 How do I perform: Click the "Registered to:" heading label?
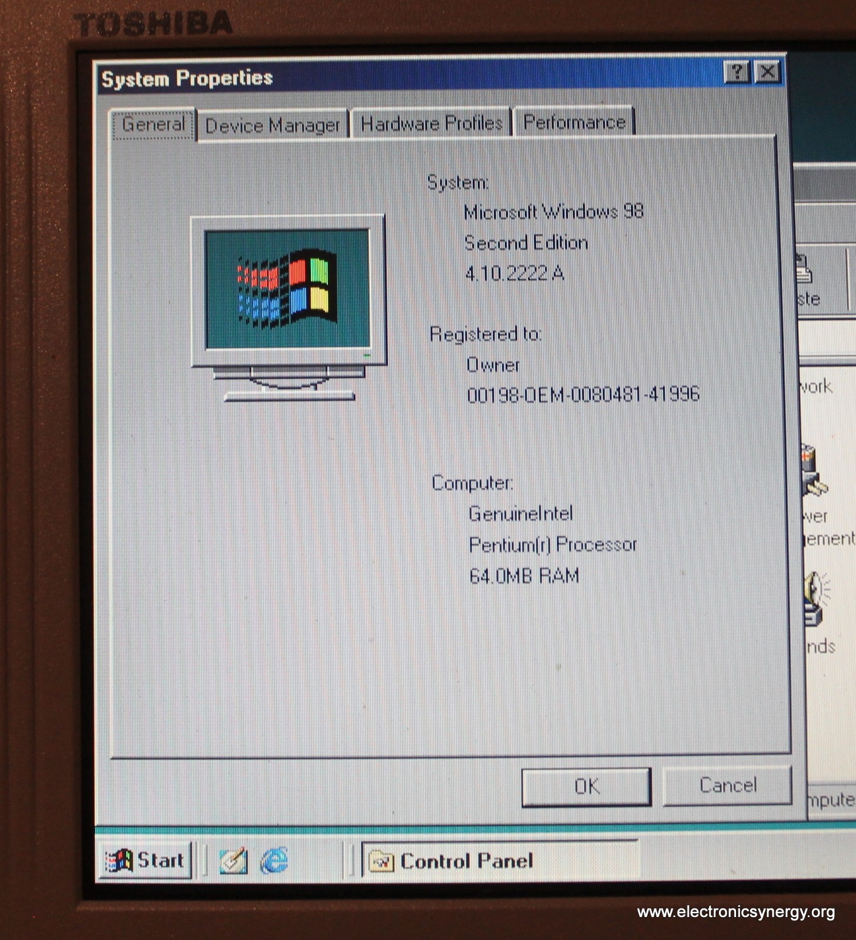[x=486, y=334]
